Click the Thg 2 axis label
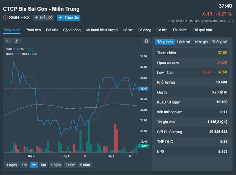 pos(31,156)
